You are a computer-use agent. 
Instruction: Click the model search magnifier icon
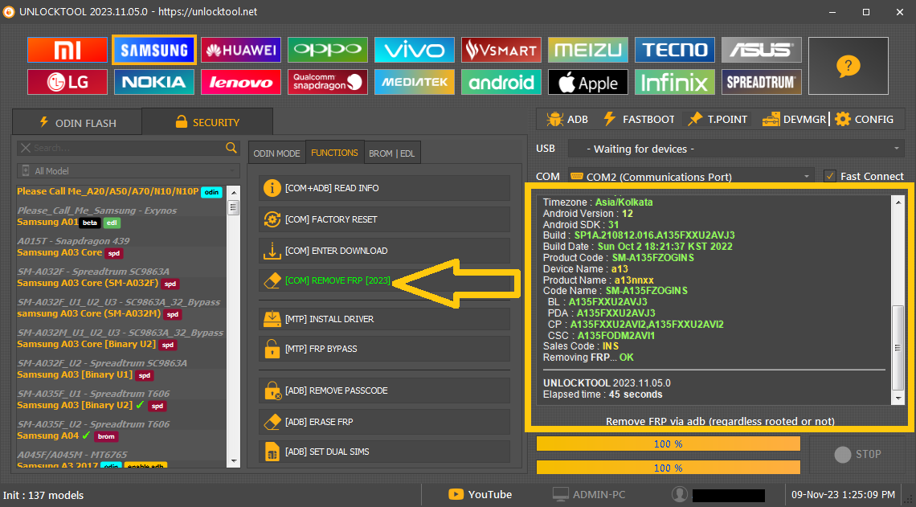[232, 148]
